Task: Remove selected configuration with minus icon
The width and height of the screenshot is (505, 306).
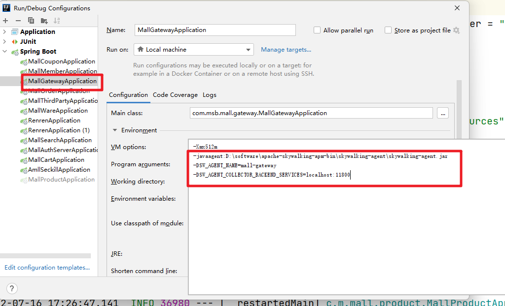Action: (18, 21)
